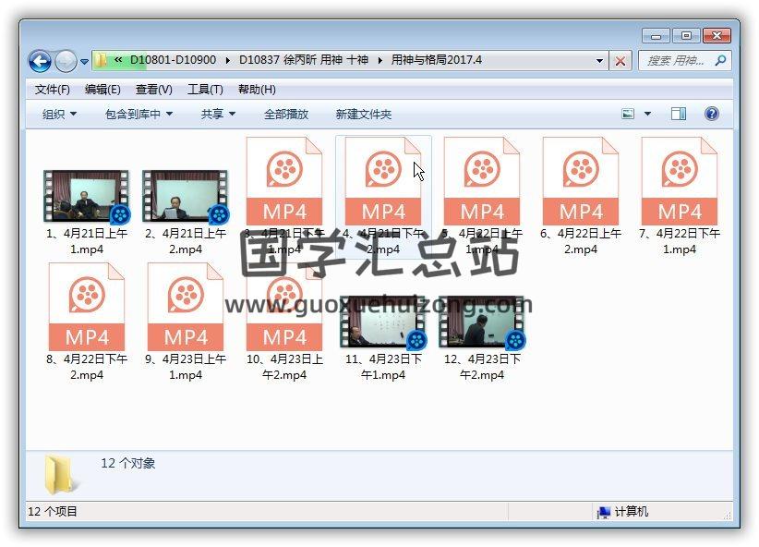Open the view options dropdown arrow
759x547 pixels.
[x=647, y=115]
